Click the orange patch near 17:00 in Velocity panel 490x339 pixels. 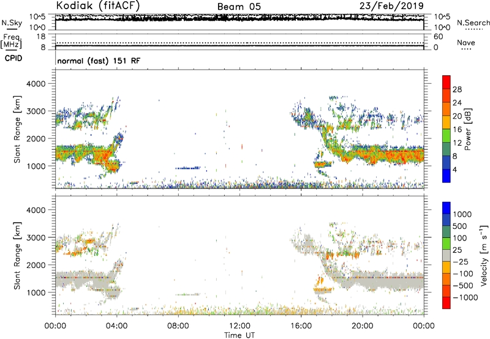[x=323, y=290]
